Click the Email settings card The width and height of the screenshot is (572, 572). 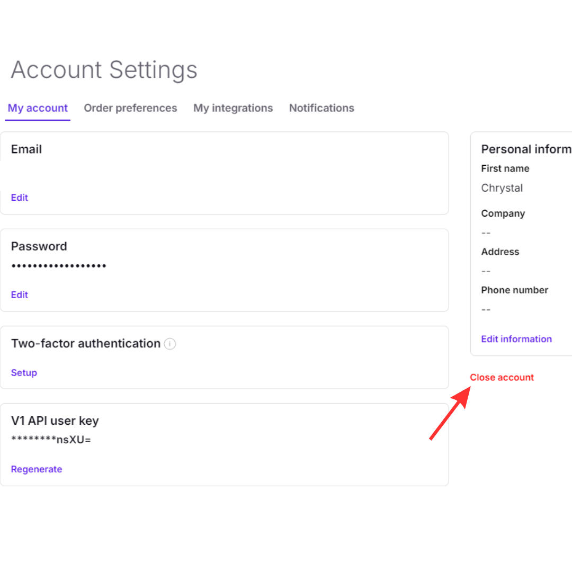[225, 173]
